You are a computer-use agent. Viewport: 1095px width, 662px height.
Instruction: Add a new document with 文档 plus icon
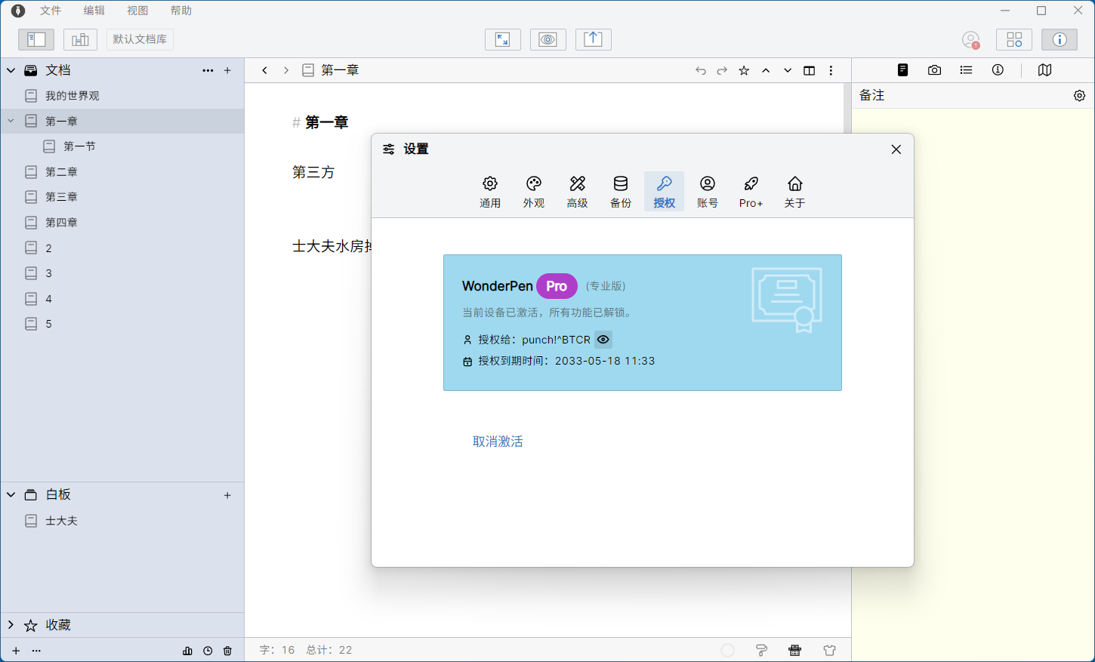tap(227, 70)
